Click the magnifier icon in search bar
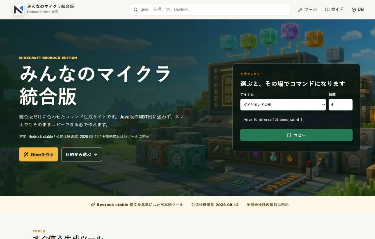 136,10
